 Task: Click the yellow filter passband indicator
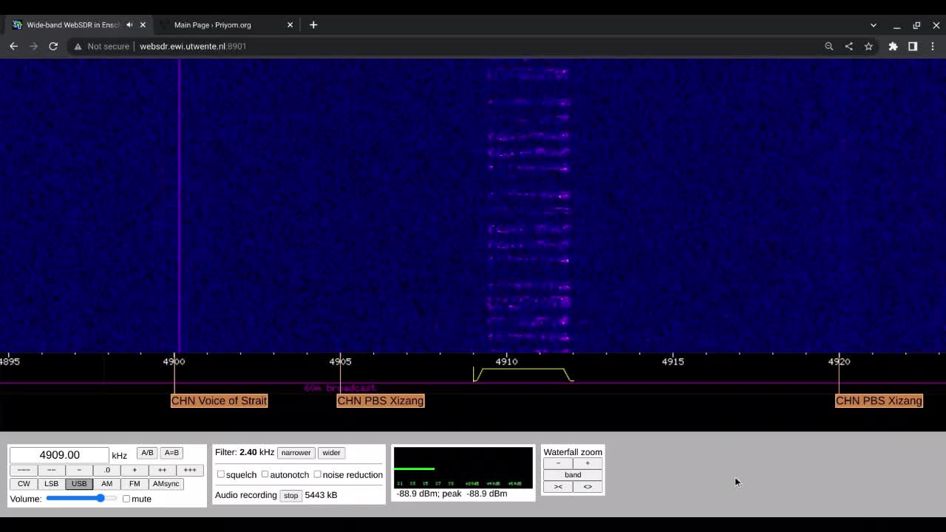[523, 375]
